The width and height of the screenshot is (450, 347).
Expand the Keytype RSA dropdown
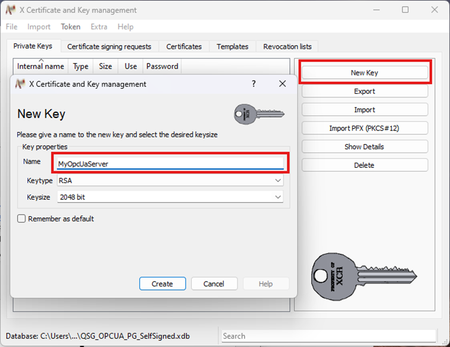click(170, 181)
